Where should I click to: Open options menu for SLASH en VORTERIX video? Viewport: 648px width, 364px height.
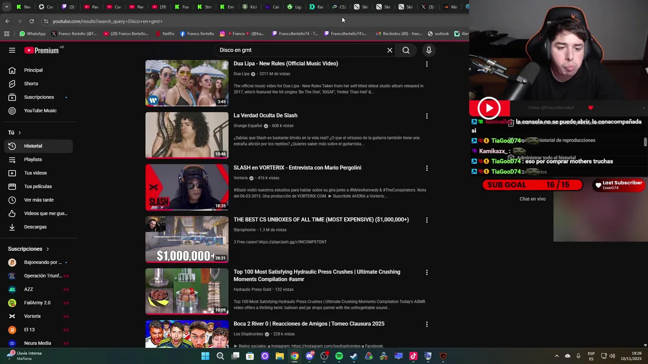point(427,168)
